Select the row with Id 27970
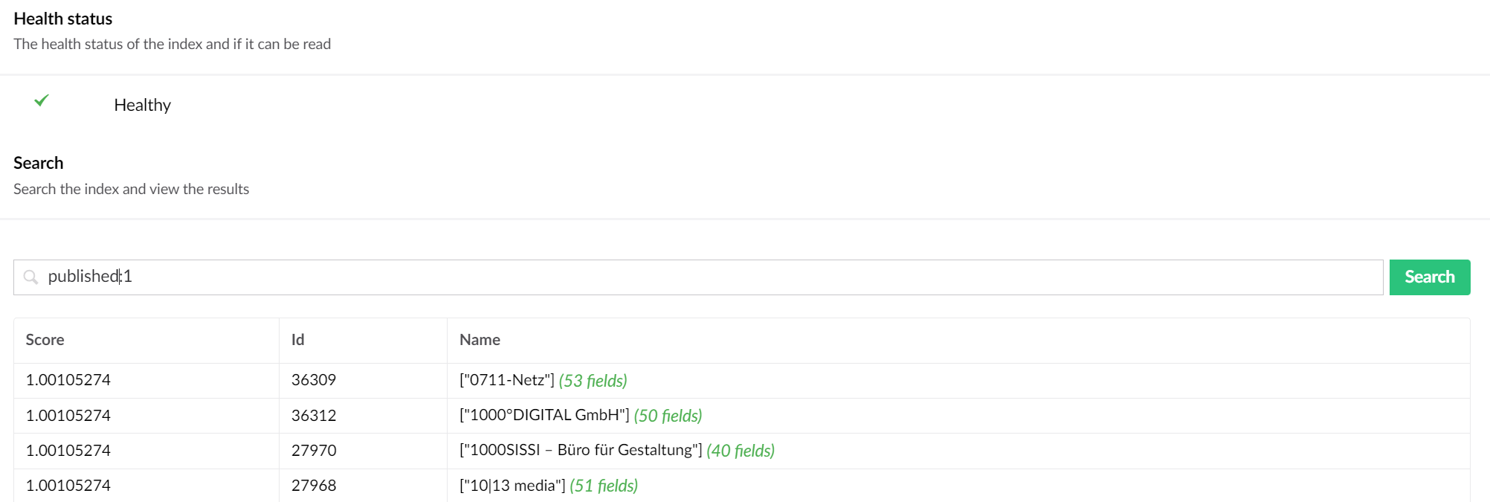This screenshot has height=502, width=1490. [x=314, y=451]
